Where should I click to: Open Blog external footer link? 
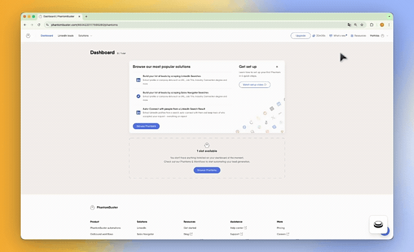point(188,234)
